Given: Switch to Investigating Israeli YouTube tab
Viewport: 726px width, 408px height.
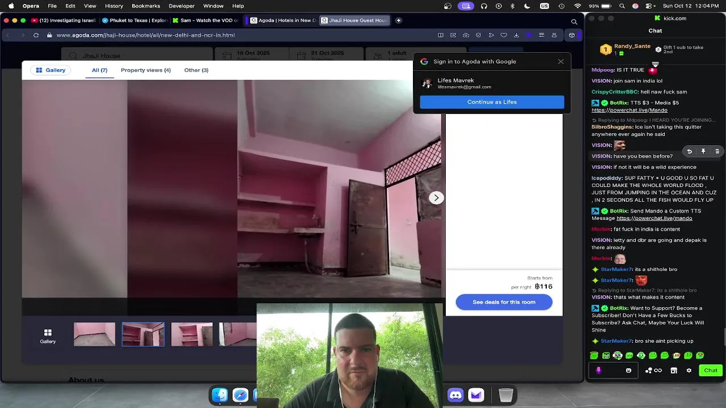Looking at the screenshot, I should coord(64,20).
